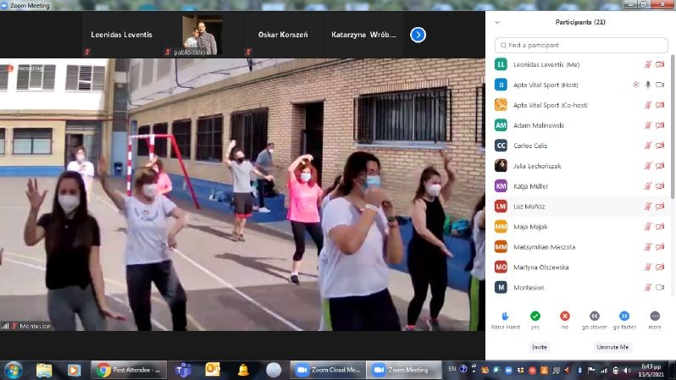
Task: Click the Unmute Me button
Action: [612, 347]
